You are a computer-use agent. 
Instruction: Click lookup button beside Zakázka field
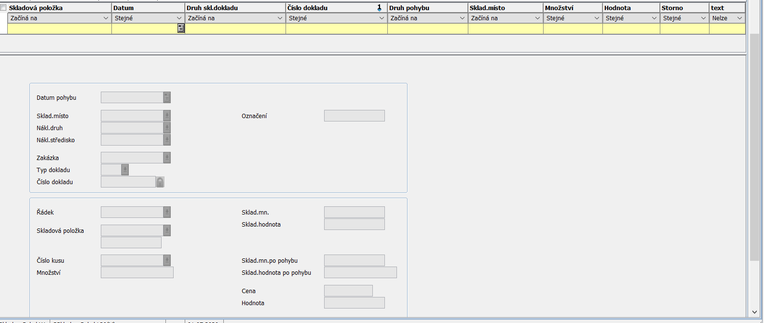coord(167,158)
